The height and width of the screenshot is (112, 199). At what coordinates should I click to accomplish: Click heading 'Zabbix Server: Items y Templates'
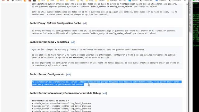coord(49,42)
